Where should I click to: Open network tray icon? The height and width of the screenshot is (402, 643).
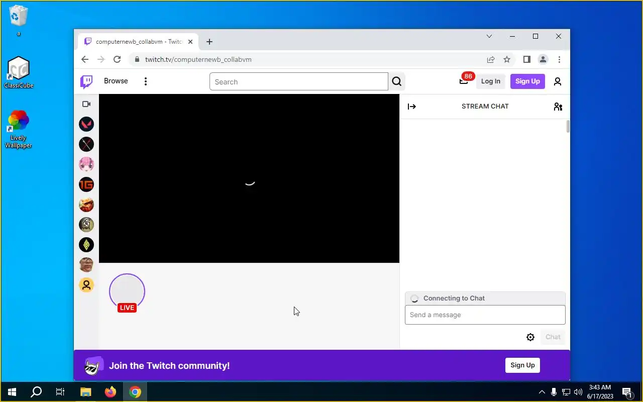pos(566,392)
